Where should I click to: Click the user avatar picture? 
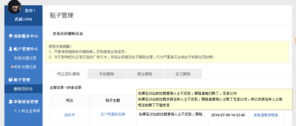(x=14, y=7)
